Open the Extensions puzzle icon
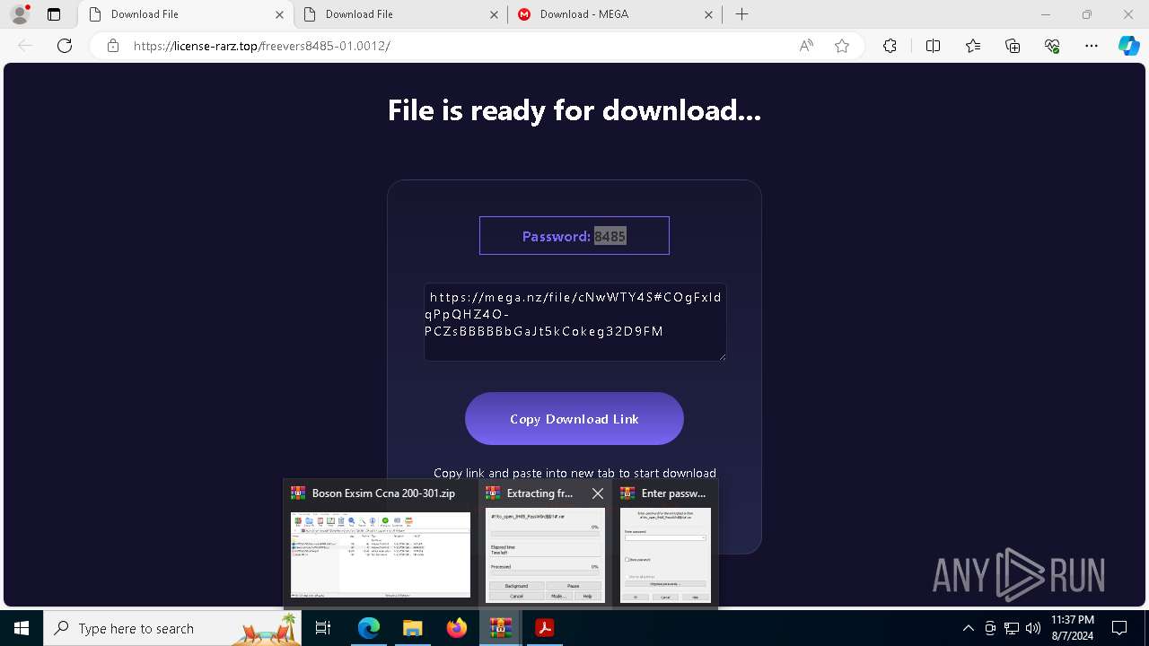The image size is (1149, 646). (890, 46)
